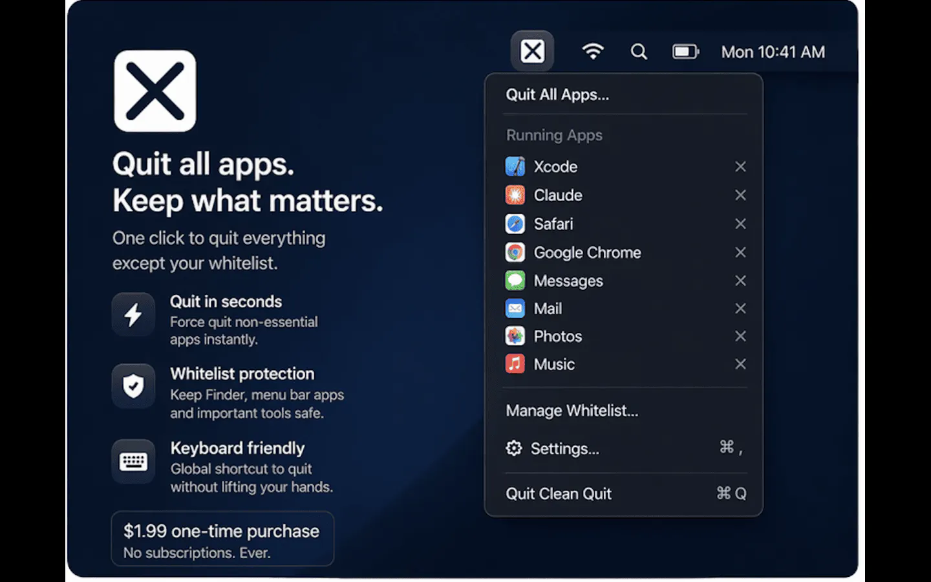
Task: Click the Wi-Fi status icon
Action: (593, 51)
